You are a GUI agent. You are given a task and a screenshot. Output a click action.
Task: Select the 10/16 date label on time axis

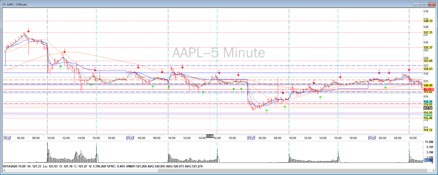pyautogui.click(x=372, y=138)
